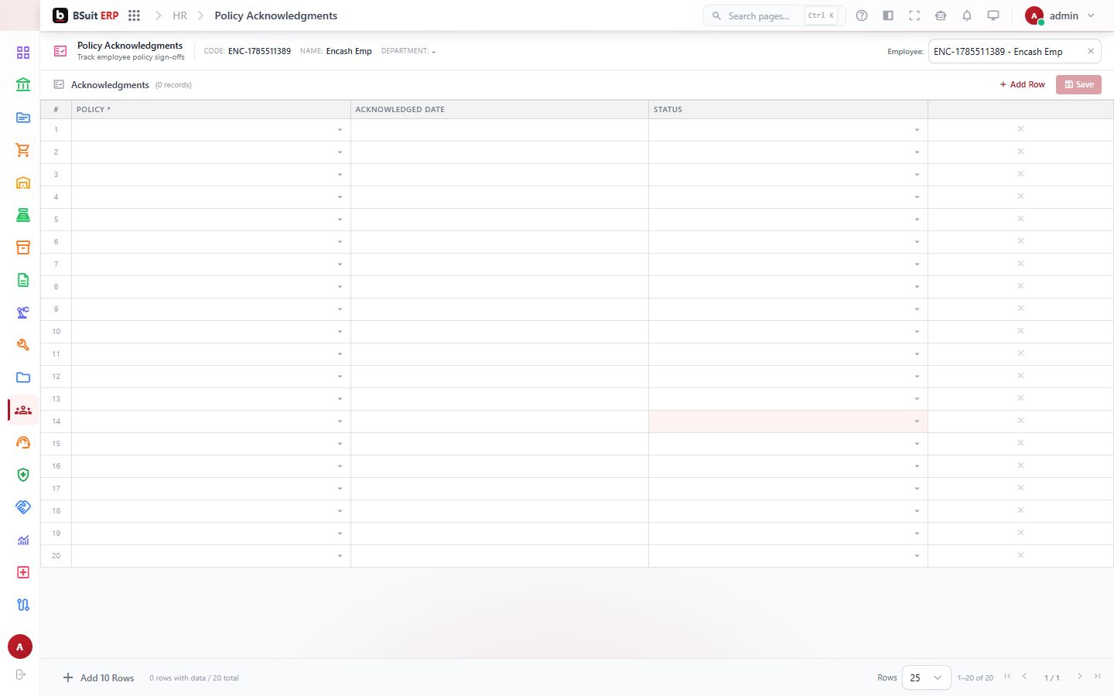
Task: Open the Rows per page dropdown
Action: [x=927, y=677]
